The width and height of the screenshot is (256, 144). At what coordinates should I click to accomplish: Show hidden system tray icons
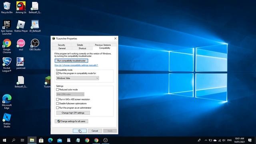pyautogui.click(x=206, y=140)
